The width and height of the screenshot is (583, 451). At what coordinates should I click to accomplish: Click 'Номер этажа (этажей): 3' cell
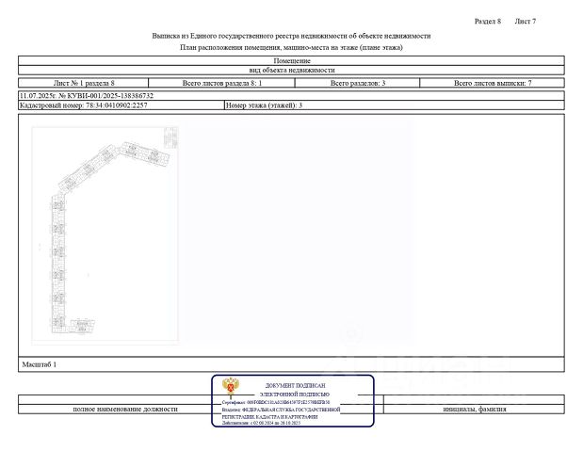click(x=395, y=105)
